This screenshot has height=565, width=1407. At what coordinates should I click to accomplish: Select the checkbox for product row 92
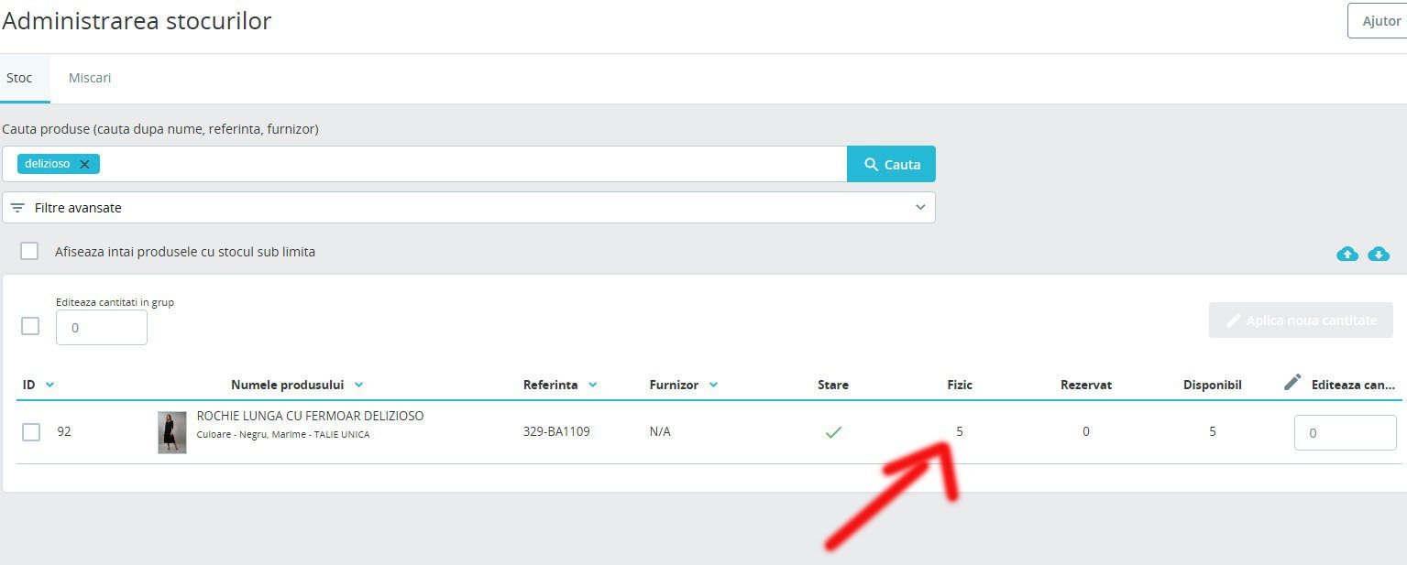31,432
